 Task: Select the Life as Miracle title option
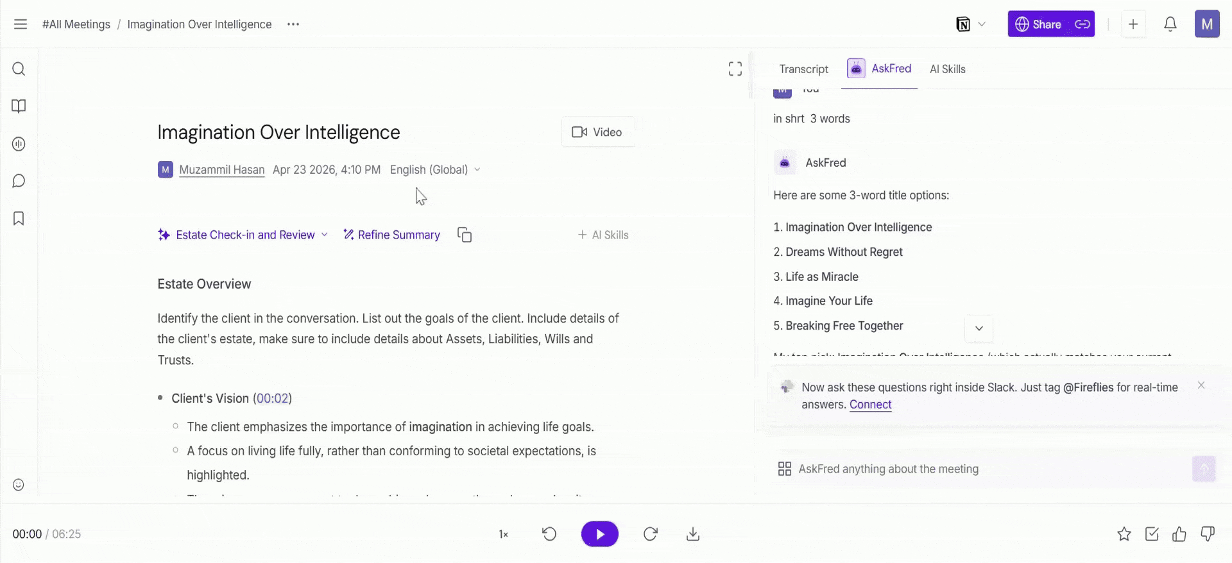pos(822,277)
